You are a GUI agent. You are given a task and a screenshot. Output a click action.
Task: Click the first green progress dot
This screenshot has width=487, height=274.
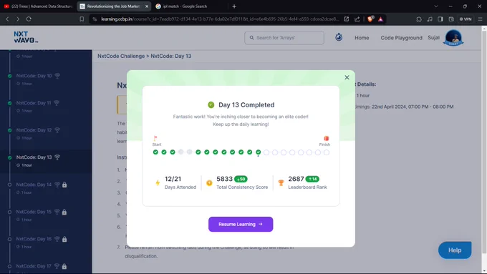tap(155, 152)
